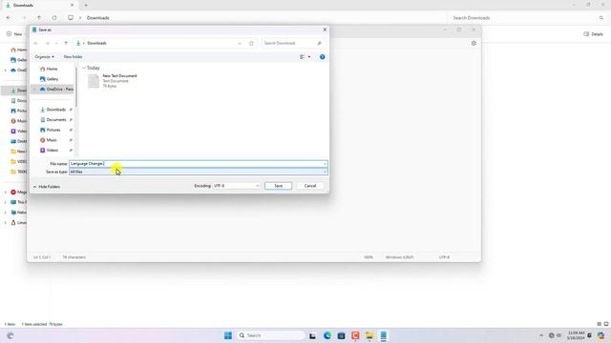Expand the OneDrive node in File Explorer sidebar

[6, 71]
